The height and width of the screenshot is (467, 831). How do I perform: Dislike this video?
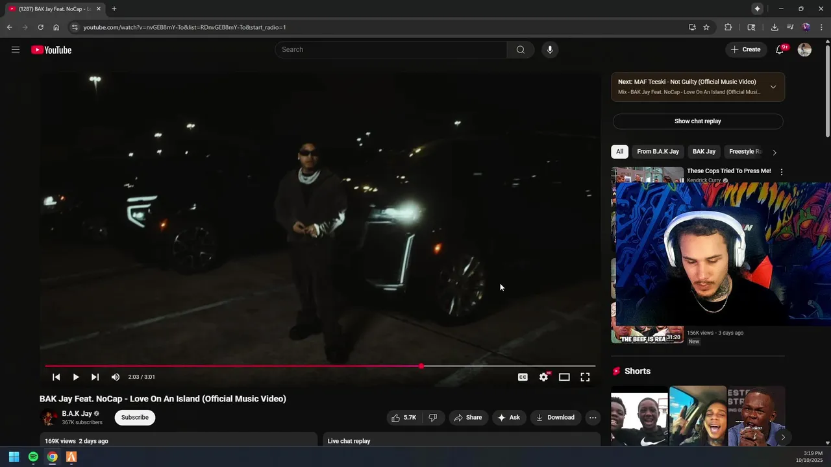coord(433,418)
